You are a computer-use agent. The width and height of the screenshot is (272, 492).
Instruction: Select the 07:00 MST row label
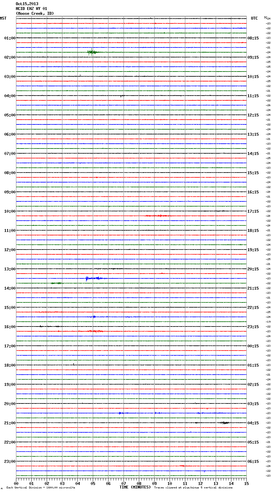10,154
